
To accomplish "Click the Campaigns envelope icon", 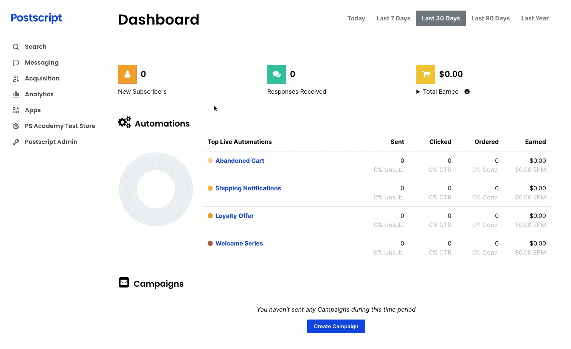I will coord(124,283).
